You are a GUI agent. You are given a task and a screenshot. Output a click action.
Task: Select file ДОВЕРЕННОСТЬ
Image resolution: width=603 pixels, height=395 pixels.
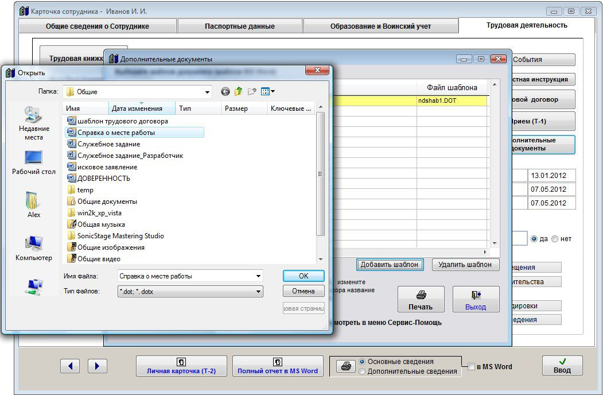pos(99,178)
